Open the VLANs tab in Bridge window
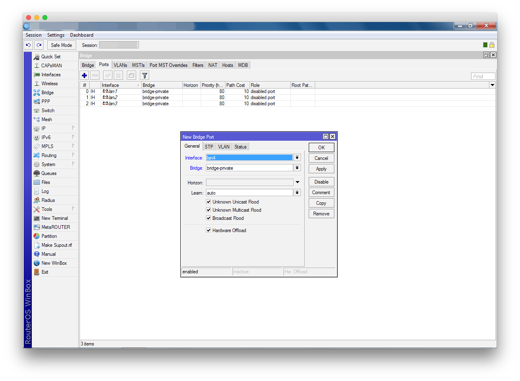The width and height of the screenshot is (520, 381). pos(120,65)
